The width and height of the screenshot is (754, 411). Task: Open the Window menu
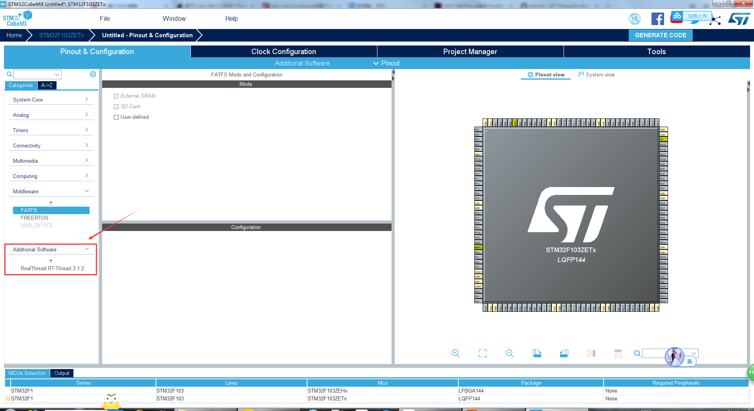[174, 18]
